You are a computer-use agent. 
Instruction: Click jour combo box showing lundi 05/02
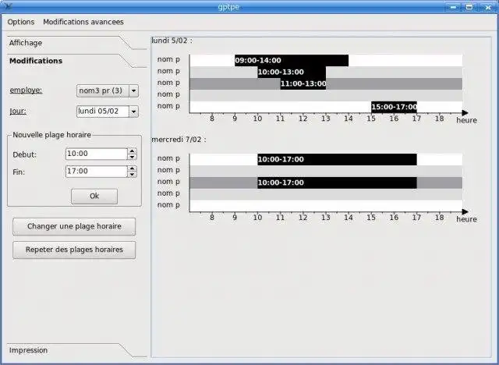[108, 112]
